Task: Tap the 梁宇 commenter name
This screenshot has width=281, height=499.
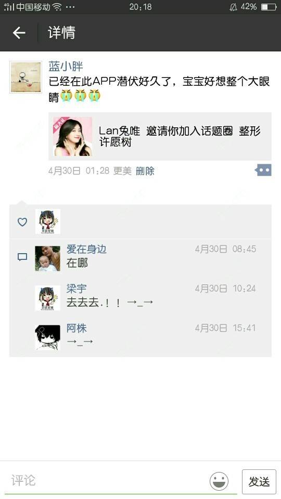Action: tap(76, 288)
